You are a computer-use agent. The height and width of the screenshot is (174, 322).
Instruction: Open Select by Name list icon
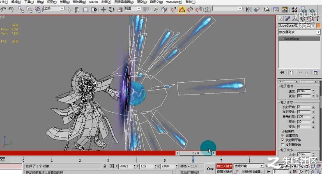(x=77, y=9)
